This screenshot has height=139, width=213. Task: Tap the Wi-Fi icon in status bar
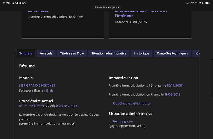tap(192, 3)
